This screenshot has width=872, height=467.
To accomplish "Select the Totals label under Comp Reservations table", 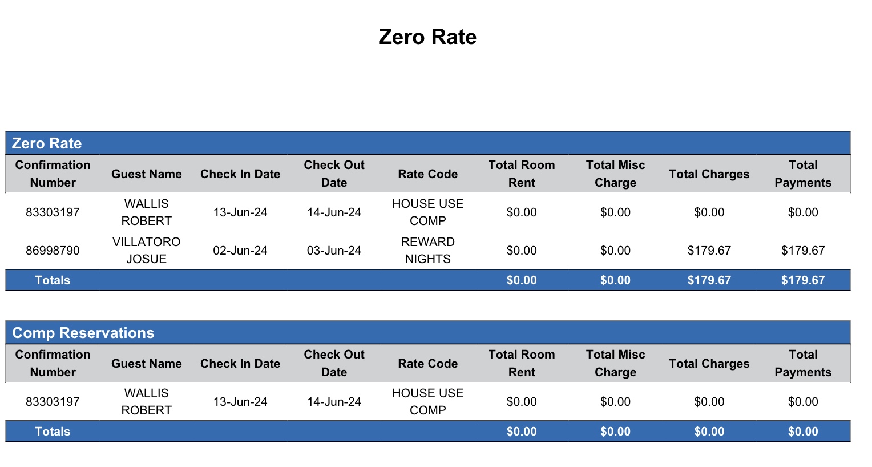I will pyautogui.click(x=53, y=432).
